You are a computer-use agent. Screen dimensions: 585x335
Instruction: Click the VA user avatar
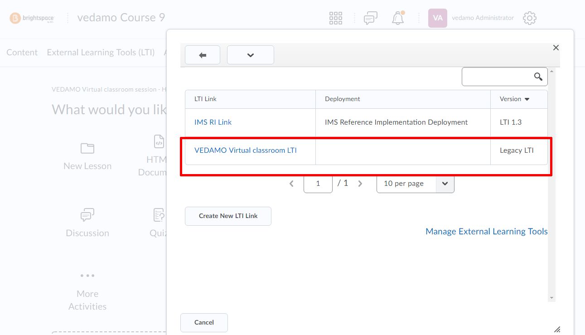[438, 18]
